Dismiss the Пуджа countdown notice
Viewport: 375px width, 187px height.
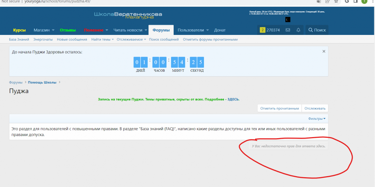(x=324, y=51)
